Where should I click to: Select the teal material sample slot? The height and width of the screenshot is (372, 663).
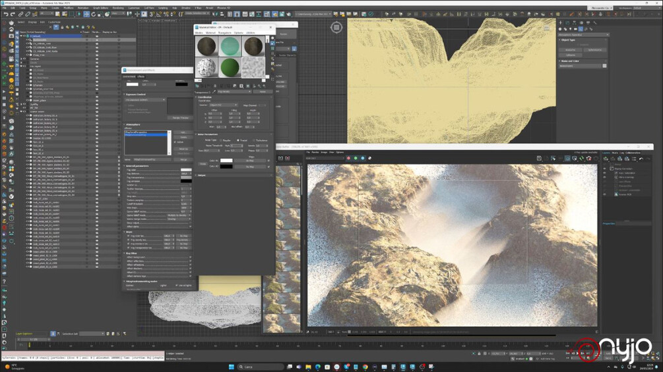pos(230,46)
